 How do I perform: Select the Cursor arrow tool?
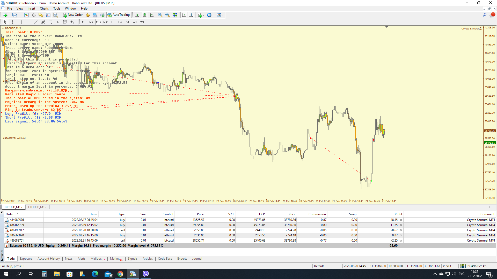point(5,22)
